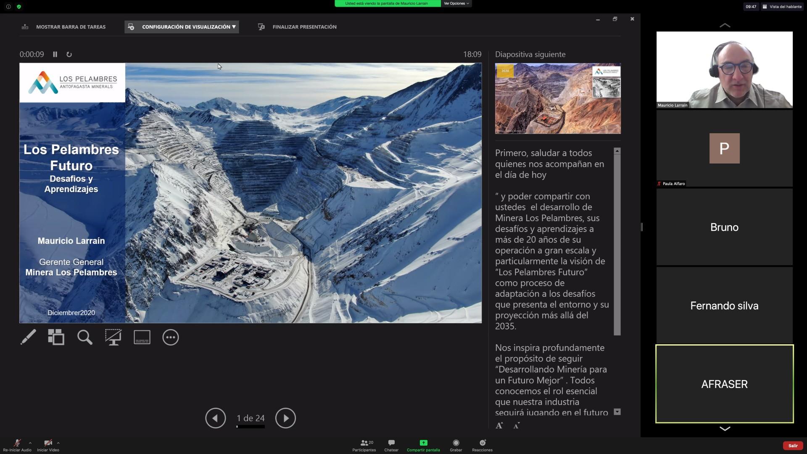
Task: Click green encryption shield icon
Action: coord(19,7)
